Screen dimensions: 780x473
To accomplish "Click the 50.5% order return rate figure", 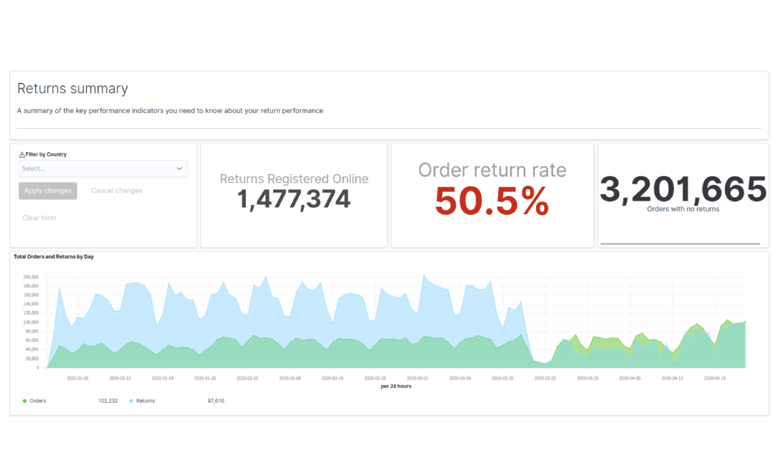I will tap(491, 201).
